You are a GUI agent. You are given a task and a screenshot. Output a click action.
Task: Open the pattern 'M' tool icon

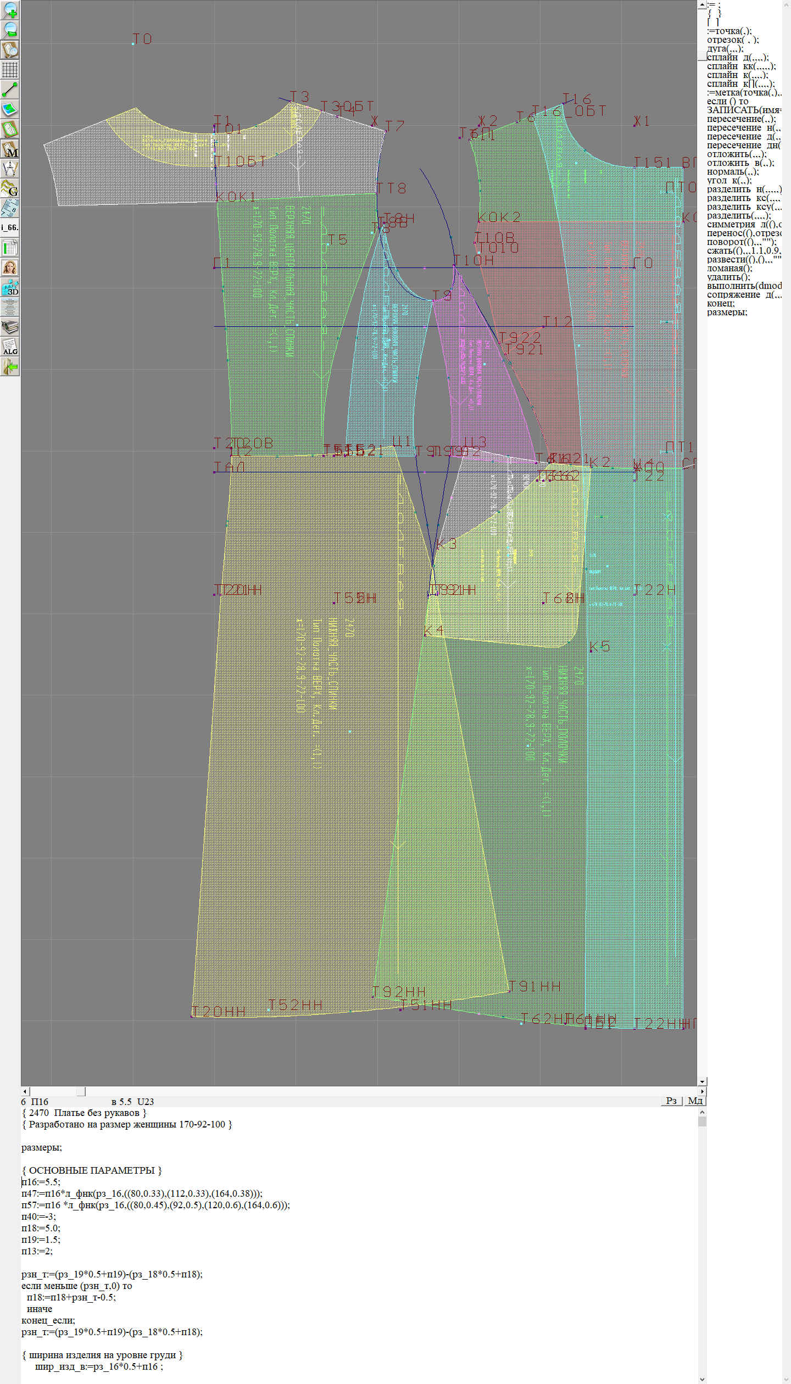[10, 149]
